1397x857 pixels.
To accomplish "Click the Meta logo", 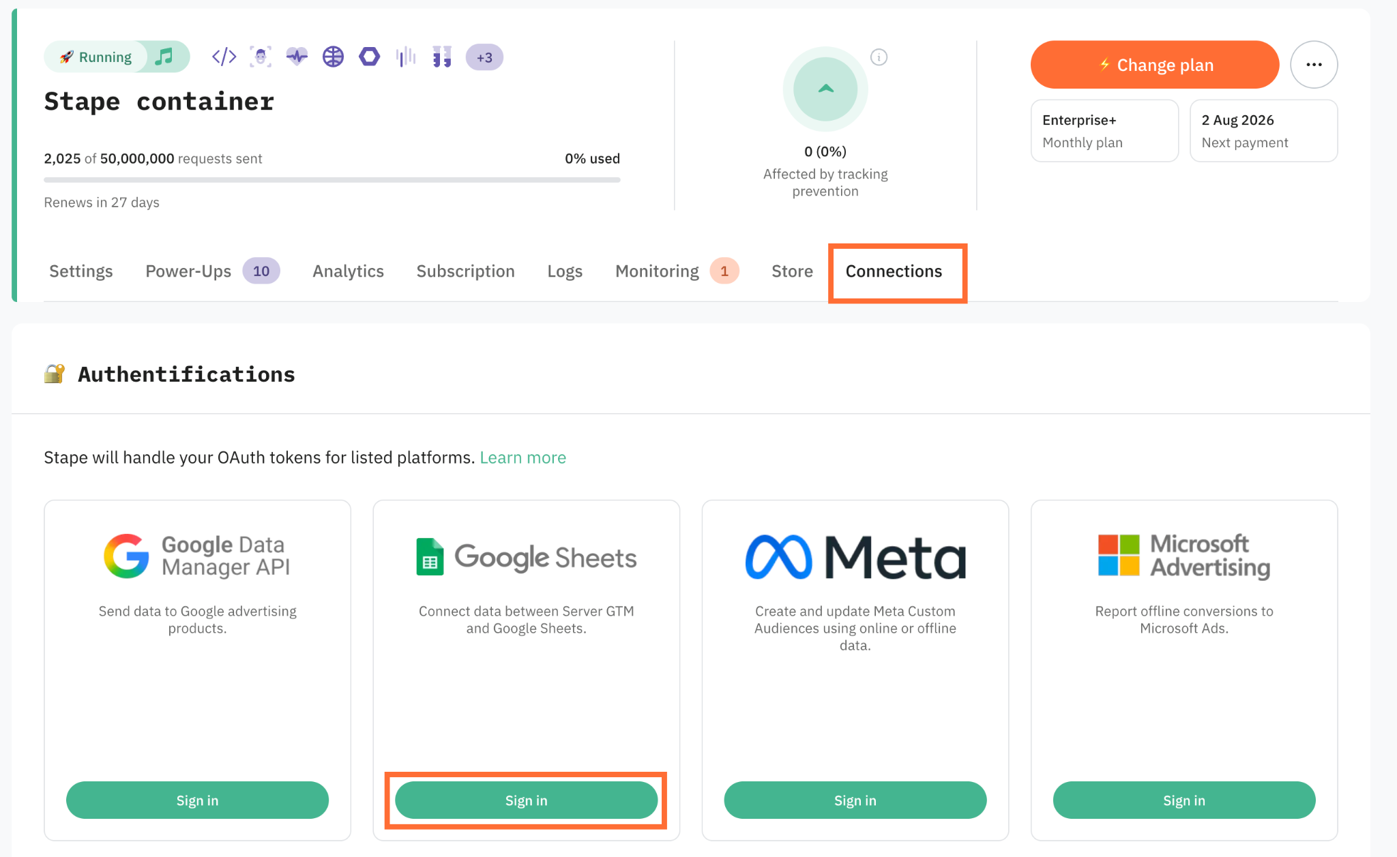I will pyautogui.click(x=855, y=557).
